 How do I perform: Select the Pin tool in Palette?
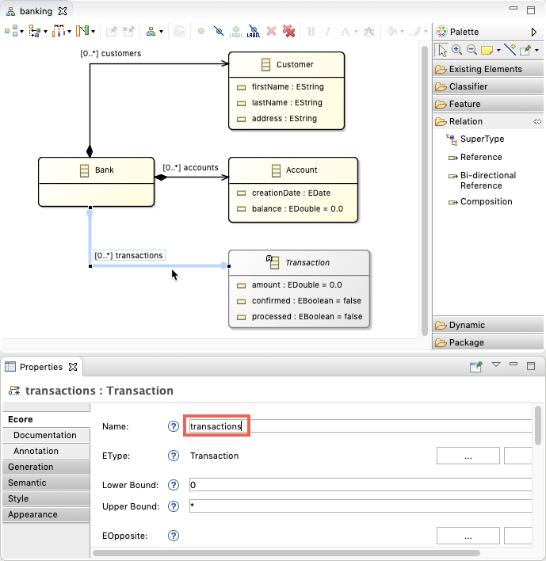click(525, 50)
